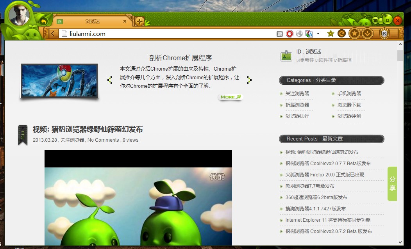
Task: Click the 浏览迷 tab favicon
Action: tap(60, 21)
